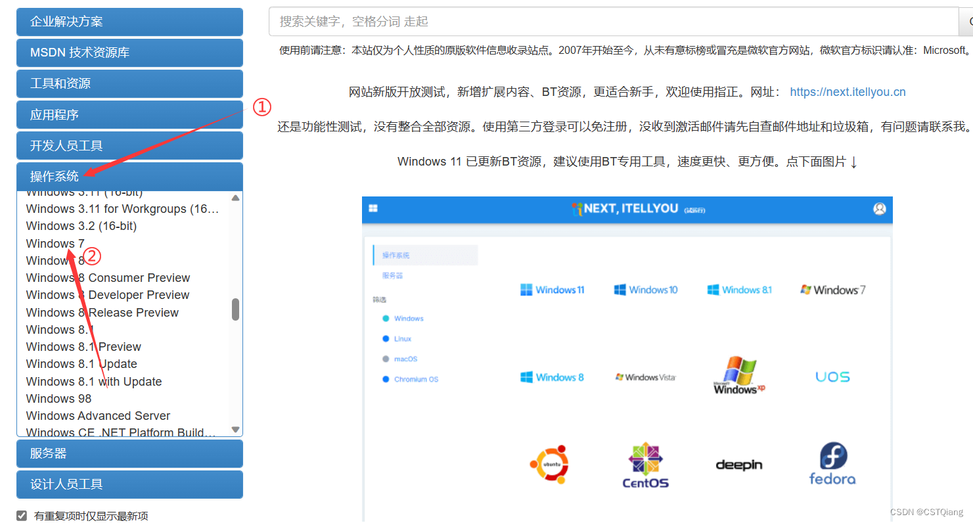This screenshot has width=973, height=523.
Task: Select Windows 8.1 Preview
Action: [83, 346]
